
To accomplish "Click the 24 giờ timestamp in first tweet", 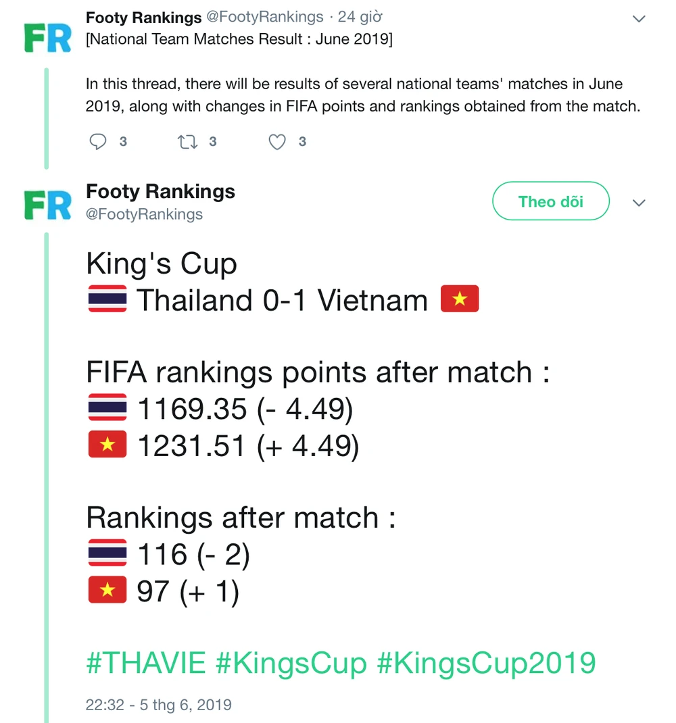I will pos(364,18).
